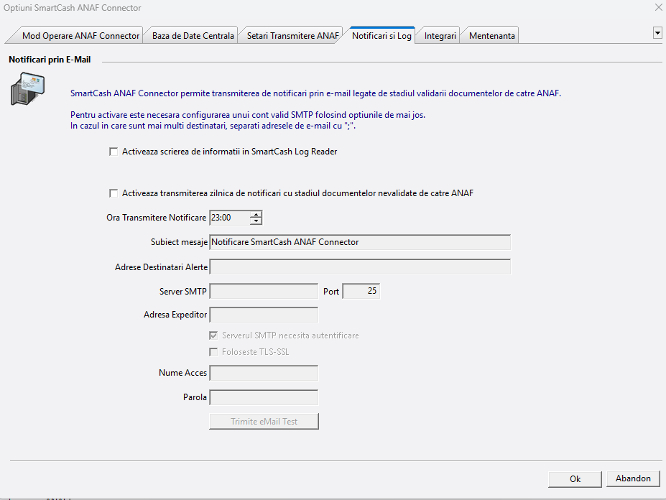Viewport: 666px width, 500px height.
Task: Expand the tab list dropdown arrow
Action: click(657, 33)
